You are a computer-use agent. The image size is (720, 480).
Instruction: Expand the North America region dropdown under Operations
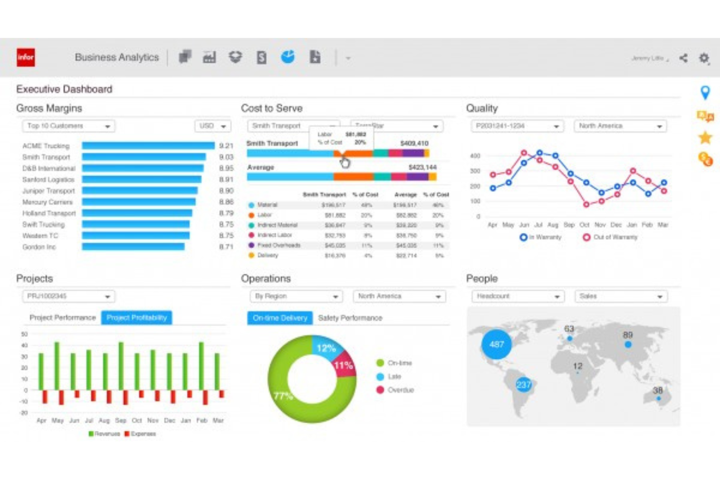click(x=399, y=296)
